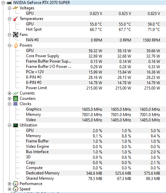Screen dimensions: 166x193
Task: Select the Dedicated Memory row
Action: [x=96, y=173]
